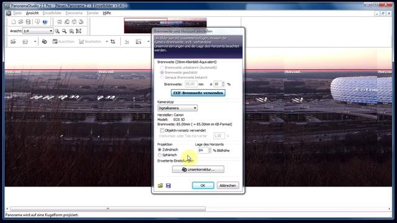Click the PanoramaStudio app icon in menu bar
397x223 pixels.
click(8, 13)
